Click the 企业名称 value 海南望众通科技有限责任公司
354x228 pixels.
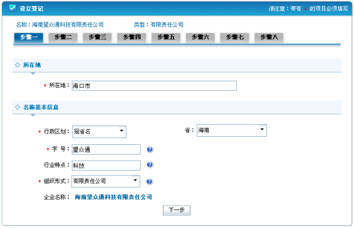tap(113, 197)
